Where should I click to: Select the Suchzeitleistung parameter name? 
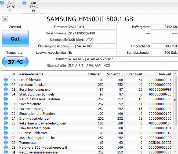(x=31, y=109)
